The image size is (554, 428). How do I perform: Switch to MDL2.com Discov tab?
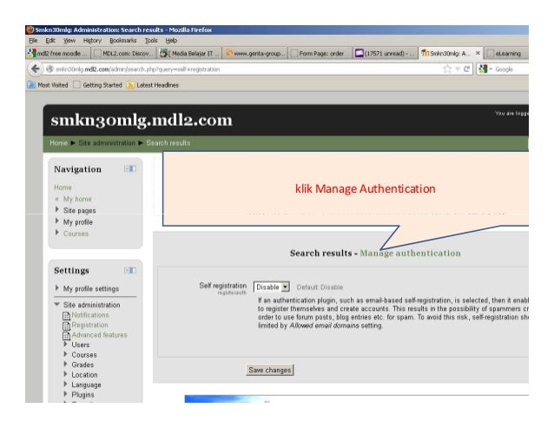coord(123,53)
